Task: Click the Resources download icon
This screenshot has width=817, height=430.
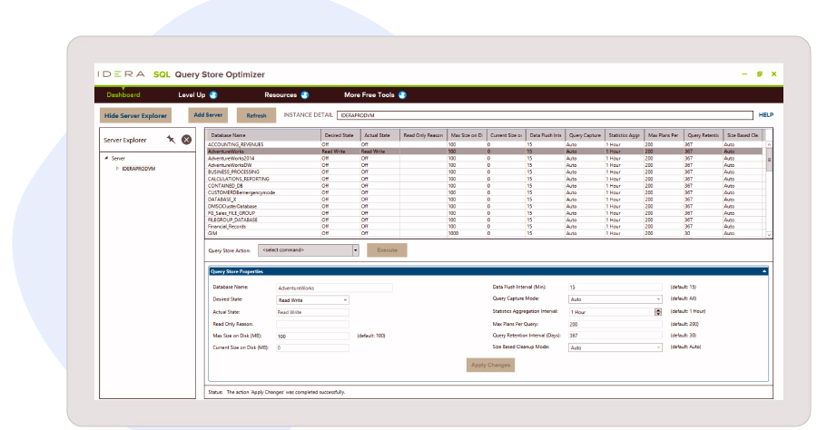Action: pos(305,94)
